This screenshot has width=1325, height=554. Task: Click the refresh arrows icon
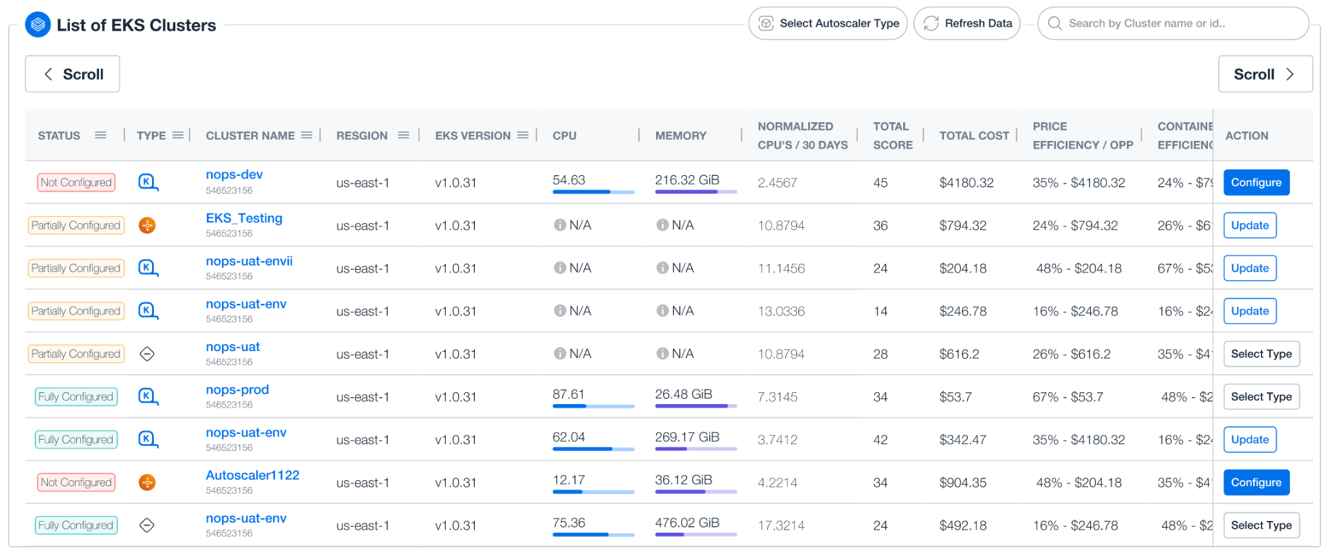click(x=931, y=23)
